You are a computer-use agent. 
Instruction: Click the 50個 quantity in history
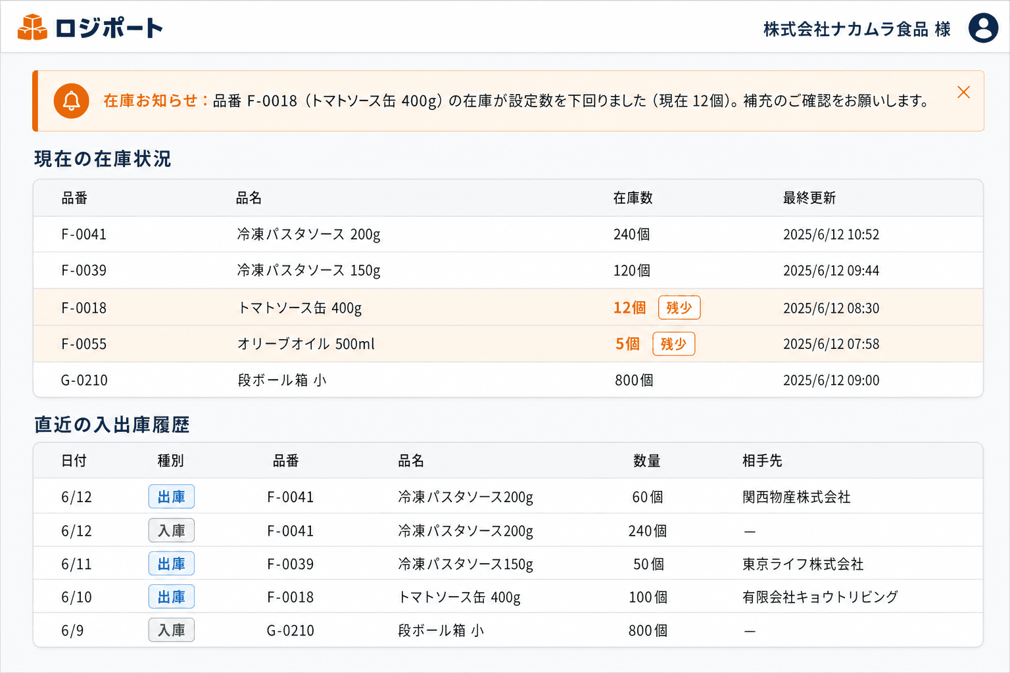(x=649, y=564)
